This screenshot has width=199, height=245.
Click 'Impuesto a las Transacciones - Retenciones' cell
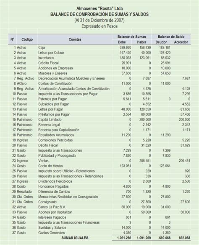pyautogui.click(x=71, y=176)
